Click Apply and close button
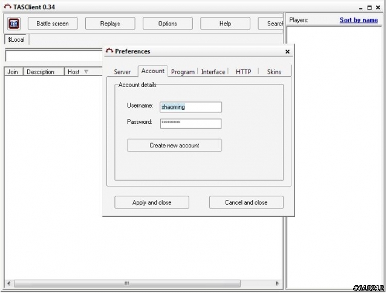 tap(152, 202)
